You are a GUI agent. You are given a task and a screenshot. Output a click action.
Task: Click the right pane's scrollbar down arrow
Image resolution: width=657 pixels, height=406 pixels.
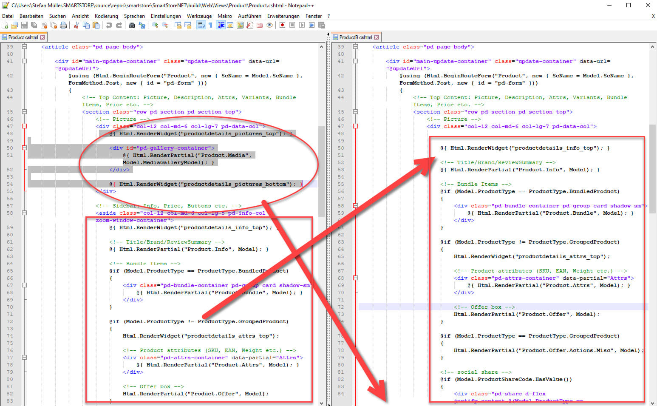click(652, 403)
